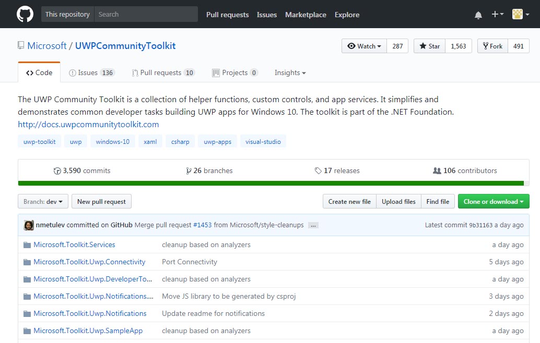Viewport: 540px width, 343px height.
Task: Select the csharp topic tag
Action: [180, 141]
